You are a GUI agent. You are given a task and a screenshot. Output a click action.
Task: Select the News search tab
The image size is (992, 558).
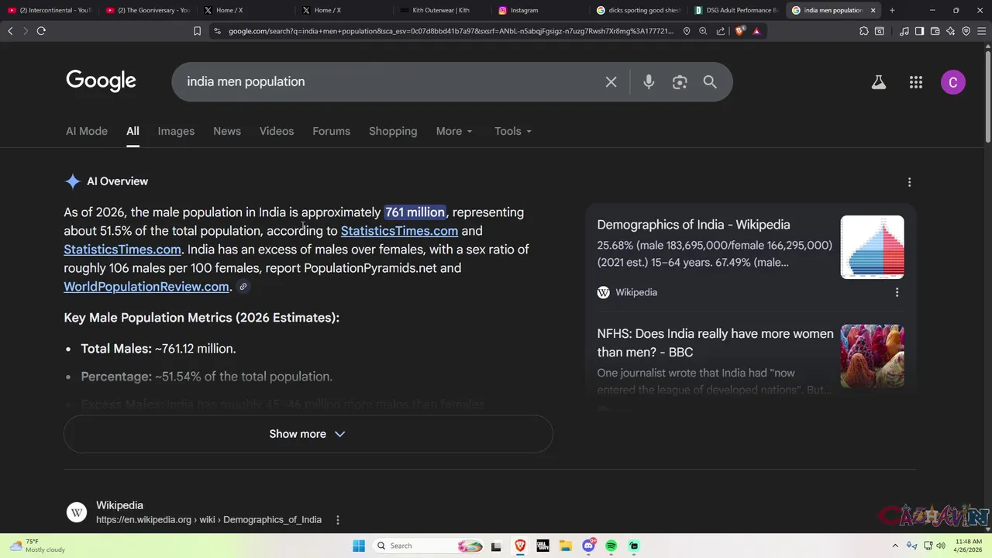click(227, 131)
